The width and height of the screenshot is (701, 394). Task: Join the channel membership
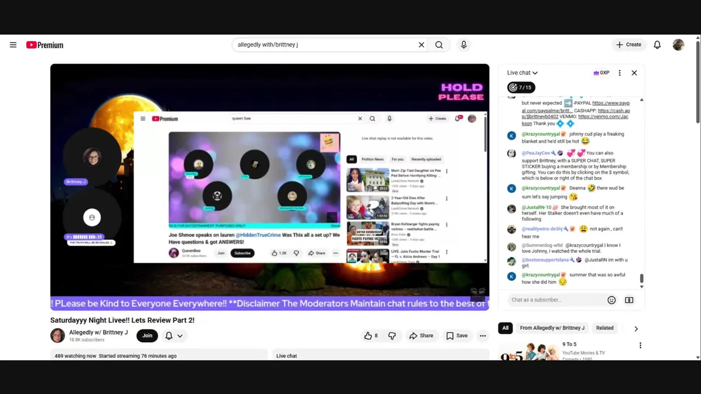click(147, 335)
